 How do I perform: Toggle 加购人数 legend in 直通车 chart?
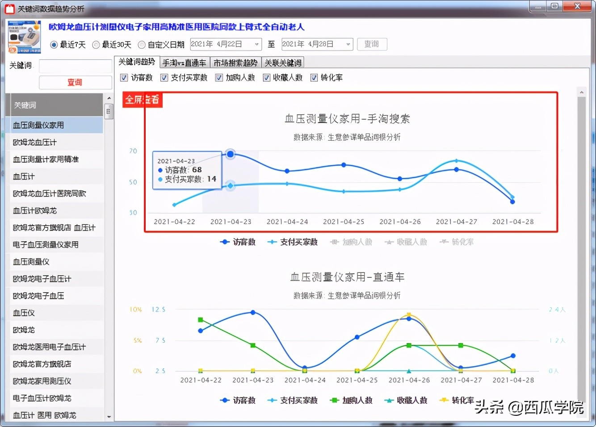point(351,400)
